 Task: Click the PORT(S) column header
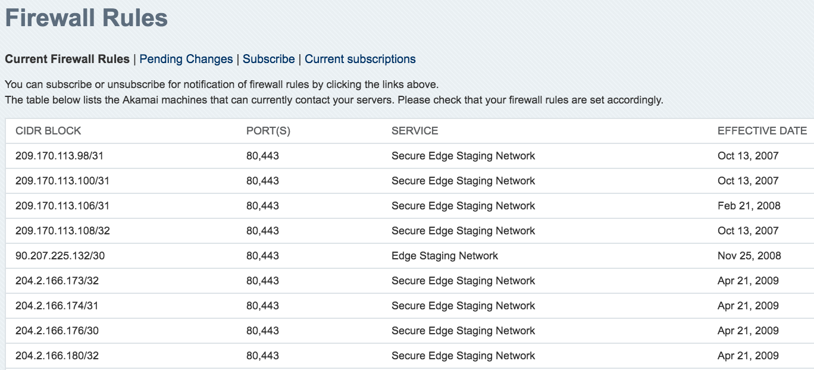coord(268,131)
